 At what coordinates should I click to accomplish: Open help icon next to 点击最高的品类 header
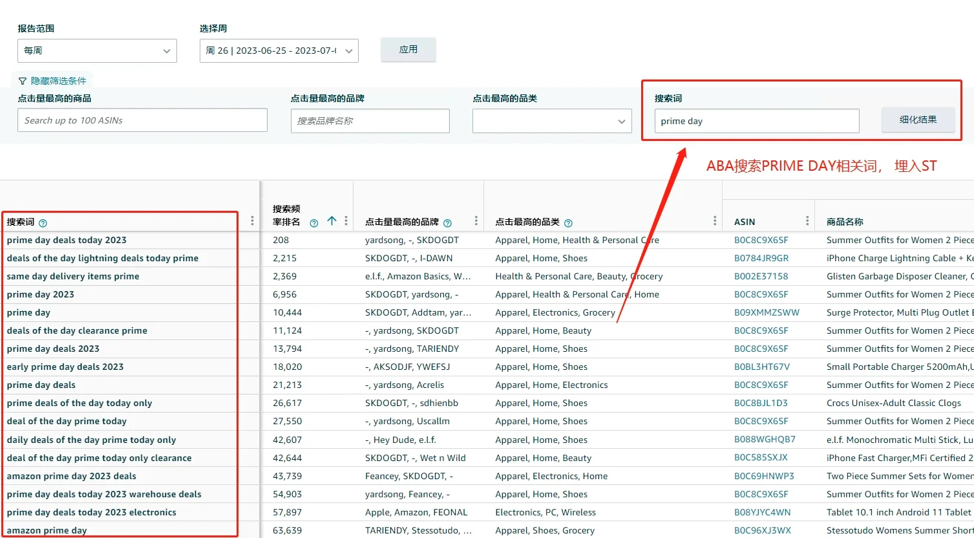pos(568,223)
